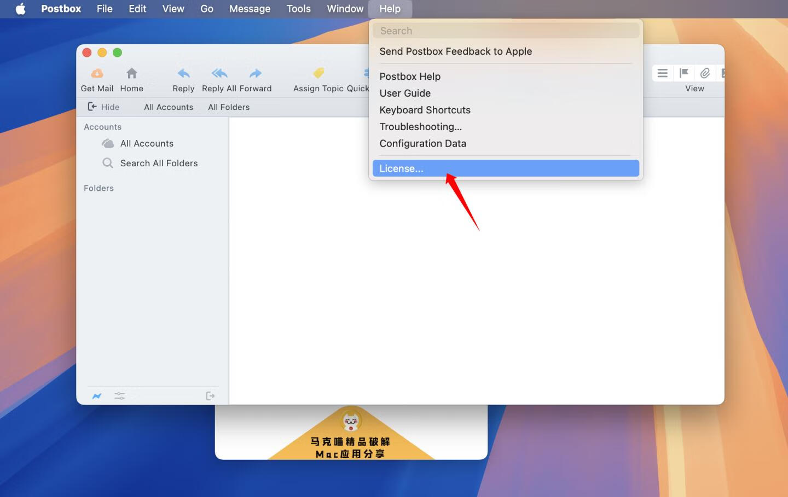Close the Postbox window with red button

point(87,52)
